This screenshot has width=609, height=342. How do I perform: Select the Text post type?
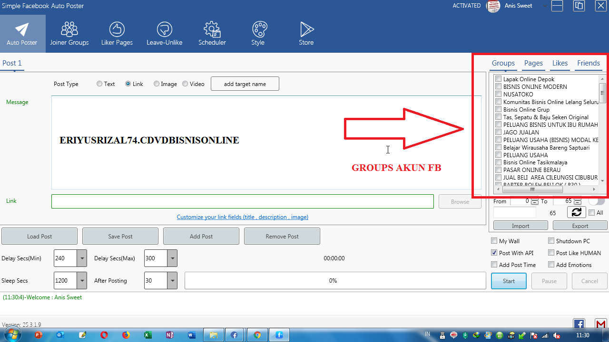tap(99, 84)
